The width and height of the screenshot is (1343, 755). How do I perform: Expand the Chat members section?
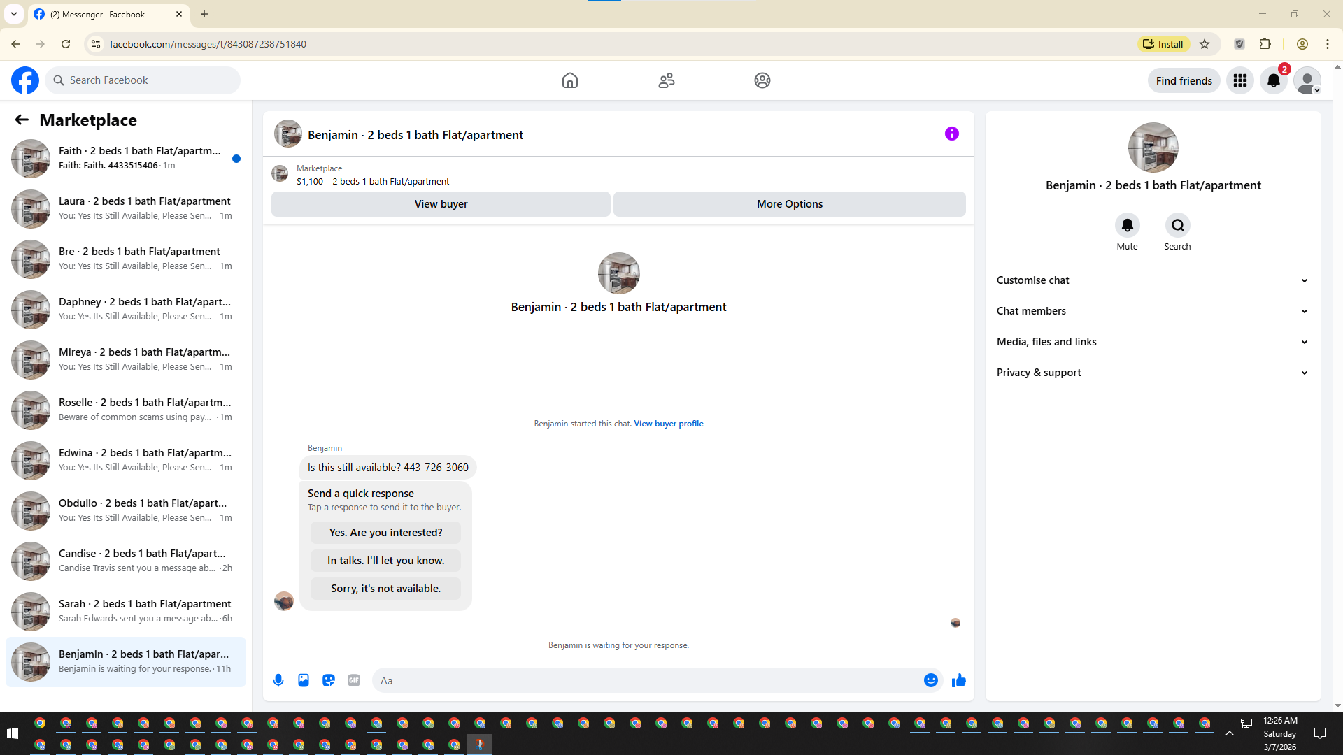click(1153, 311)
